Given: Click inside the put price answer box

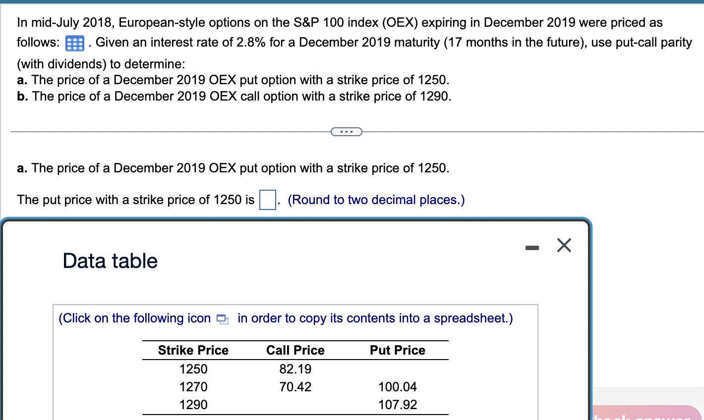Looking at the screenshot, I should 267,199.
